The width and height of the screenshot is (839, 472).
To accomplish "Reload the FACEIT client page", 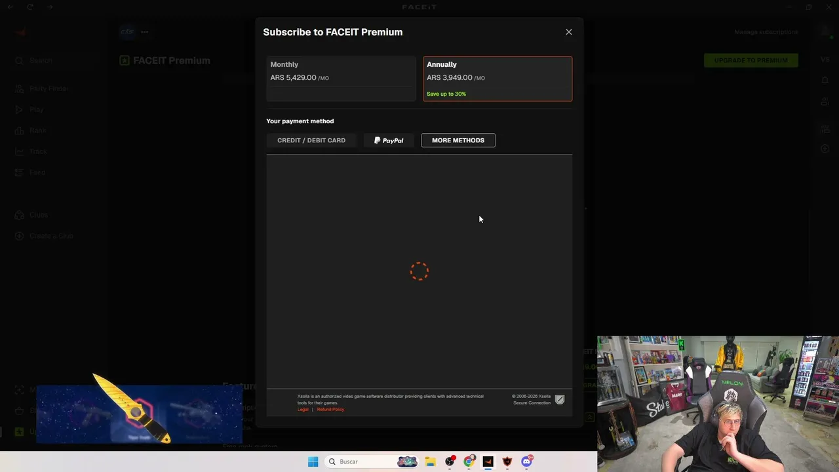I will pyautogui.click(x=30, y=7).
